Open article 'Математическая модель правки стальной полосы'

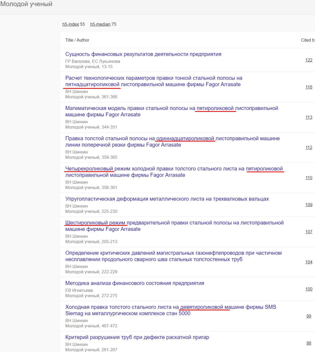click(x=172, y=111)
